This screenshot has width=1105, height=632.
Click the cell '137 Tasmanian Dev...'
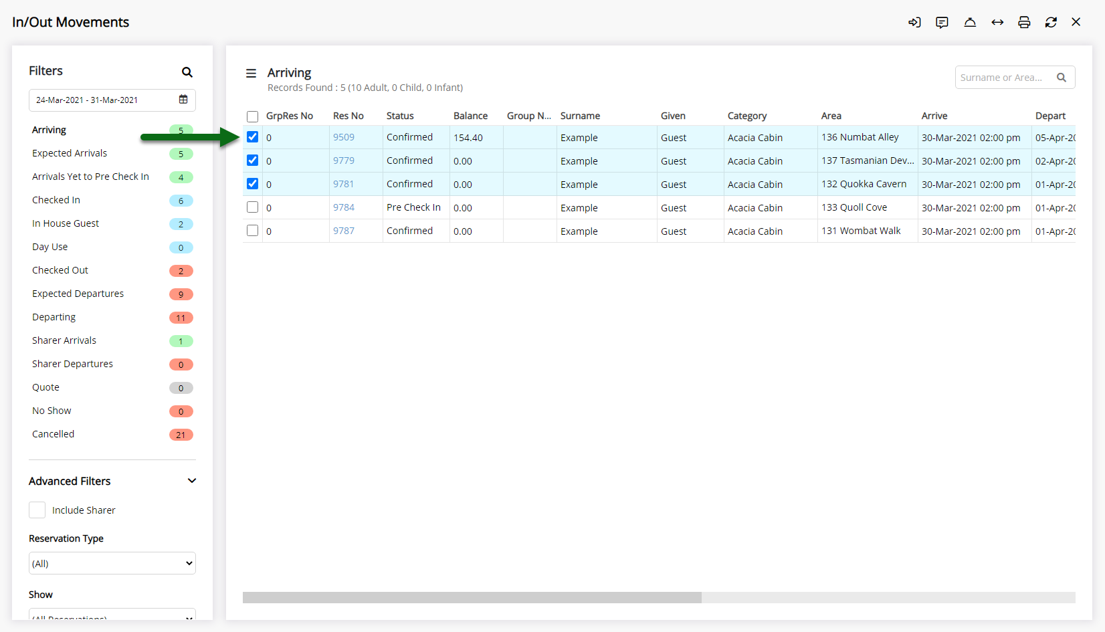coord(868,161)
